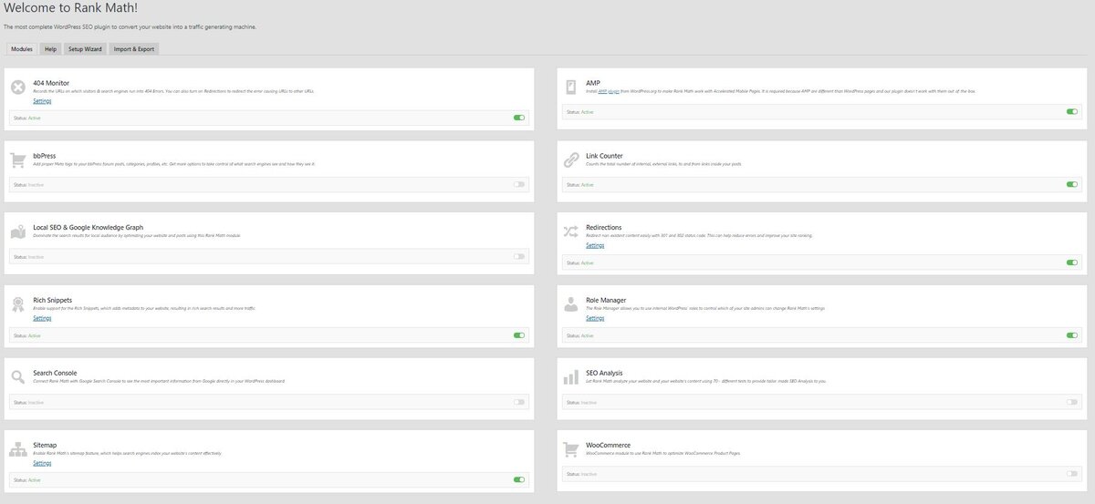
Task: Click the Role Manager person icon
Action: (x=570, y=304)
